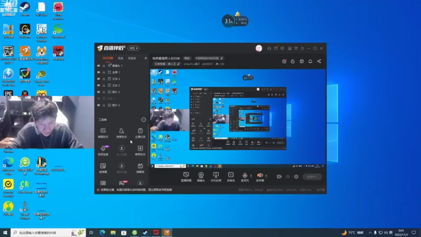Select the first scene tab
421x237 pixels.
(108, 58)
